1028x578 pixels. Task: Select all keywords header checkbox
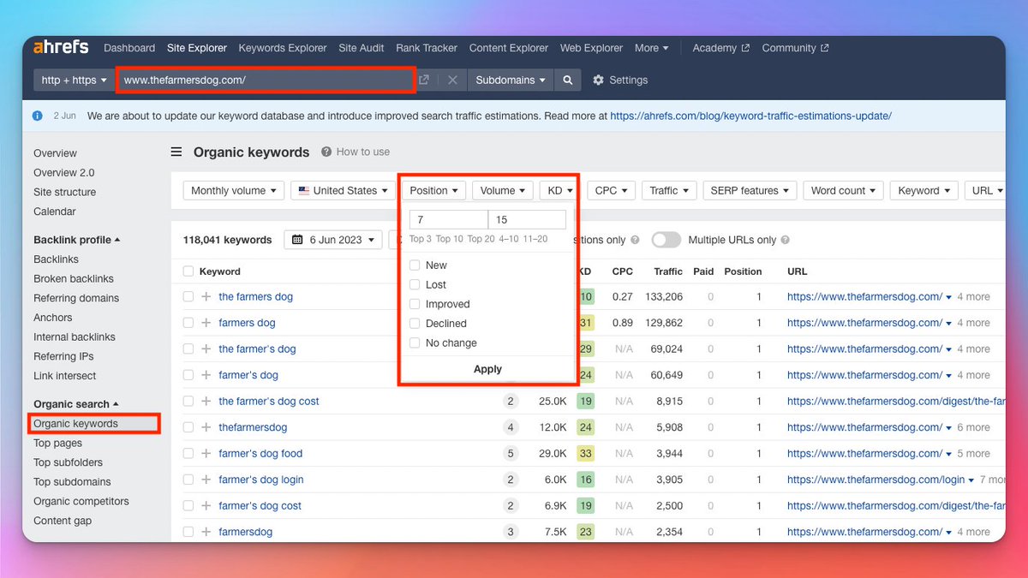pyautogui.click(x=188, y=271)
